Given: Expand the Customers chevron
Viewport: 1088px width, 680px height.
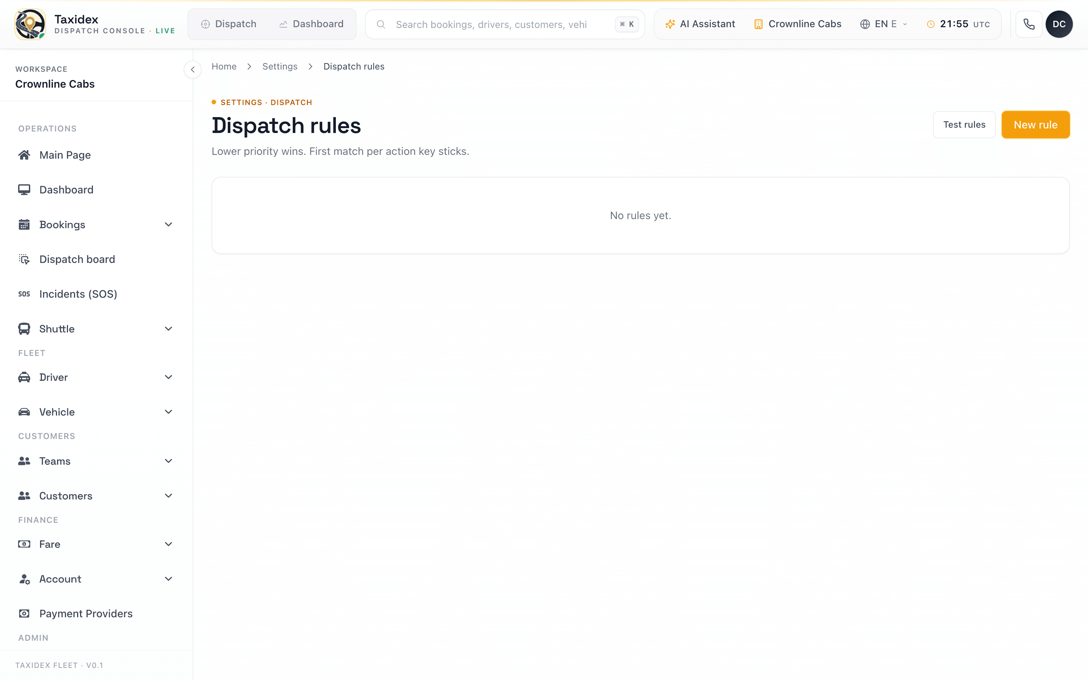Looking at the screenshot, I should click(168, 496).
